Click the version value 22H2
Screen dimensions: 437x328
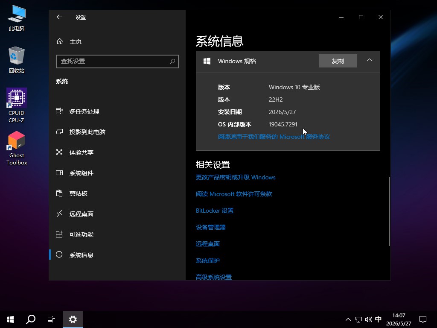coord(276,100)
